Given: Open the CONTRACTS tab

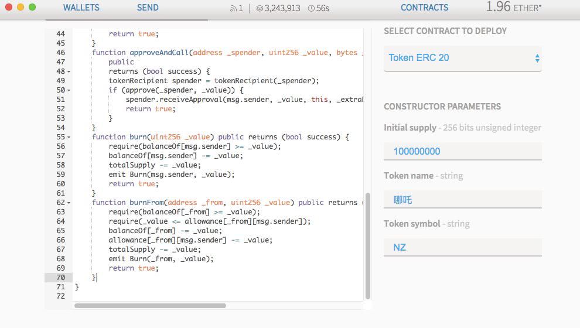Looking at the screenshot, I should pyautogui.click(x=424, y=8).
